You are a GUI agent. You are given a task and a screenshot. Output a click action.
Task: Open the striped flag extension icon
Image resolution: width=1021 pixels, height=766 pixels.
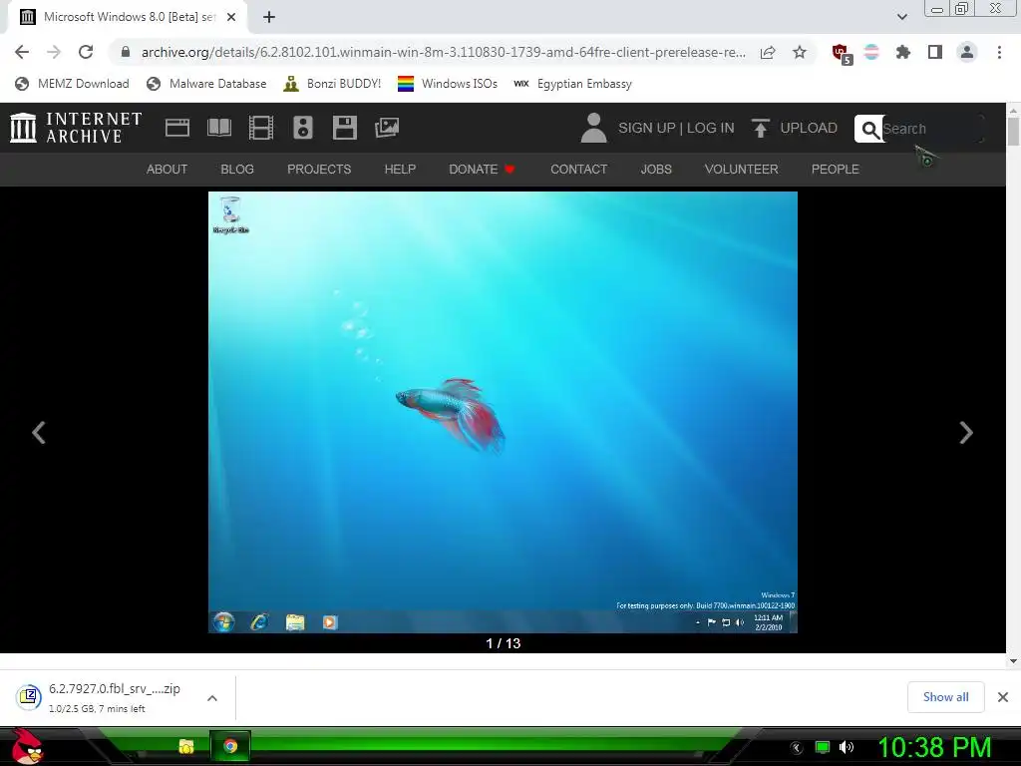point(871,52)
